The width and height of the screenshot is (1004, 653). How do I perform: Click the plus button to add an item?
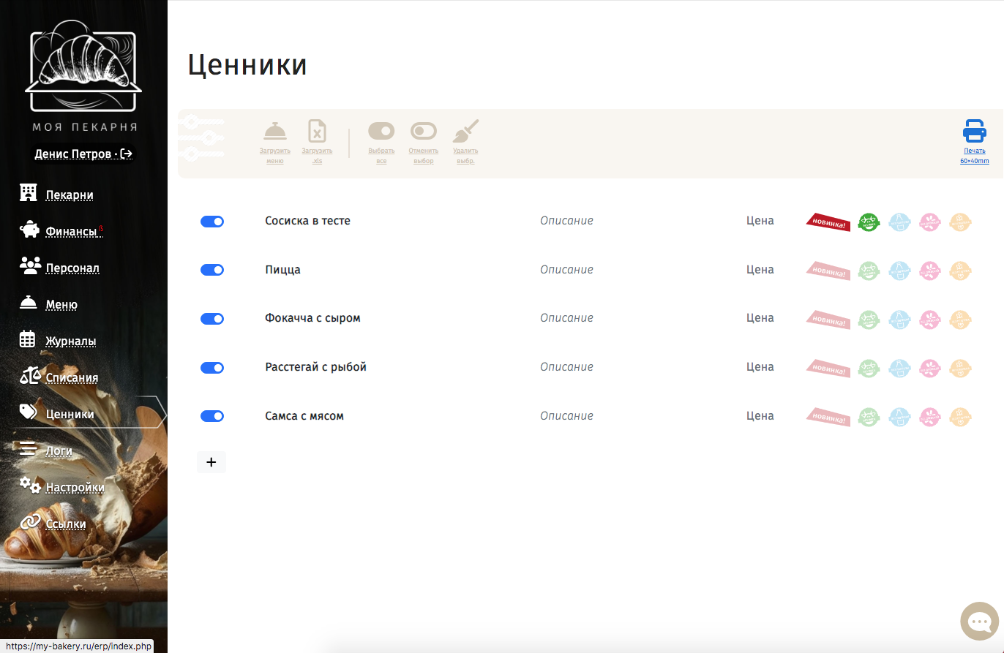tap(211, 462)
